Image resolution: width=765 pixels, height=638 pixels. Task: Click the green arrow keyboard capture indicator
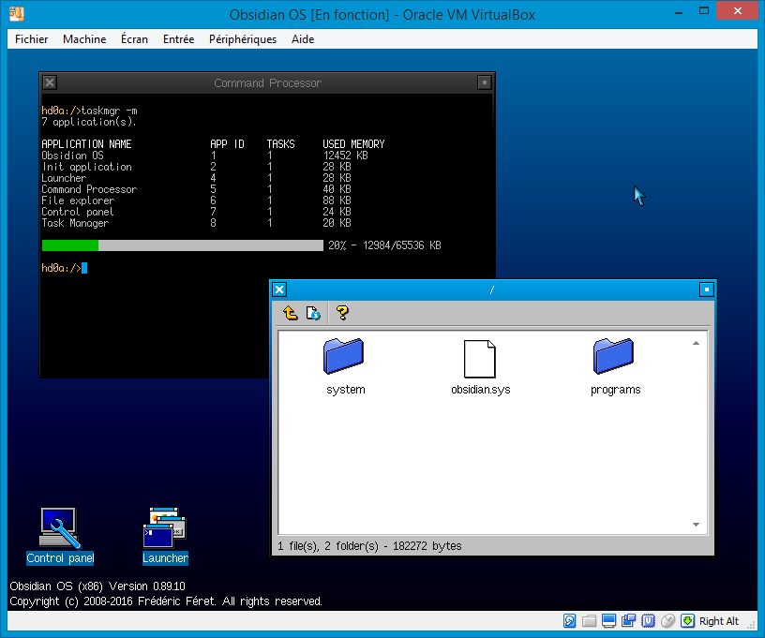tap(687, 620)
